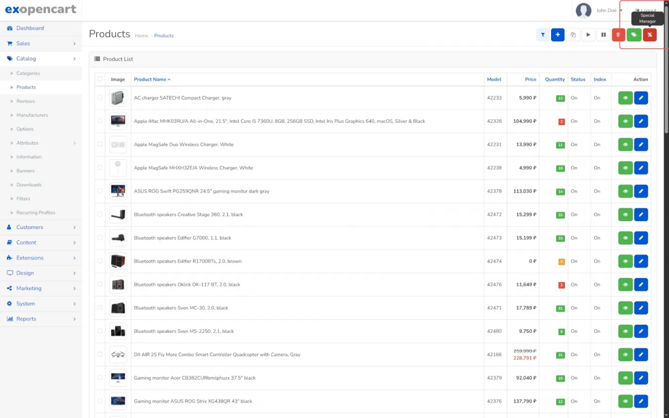Click the copy product icon in toolbar
The image size is (669, 418).
click(x=573, y=35)
